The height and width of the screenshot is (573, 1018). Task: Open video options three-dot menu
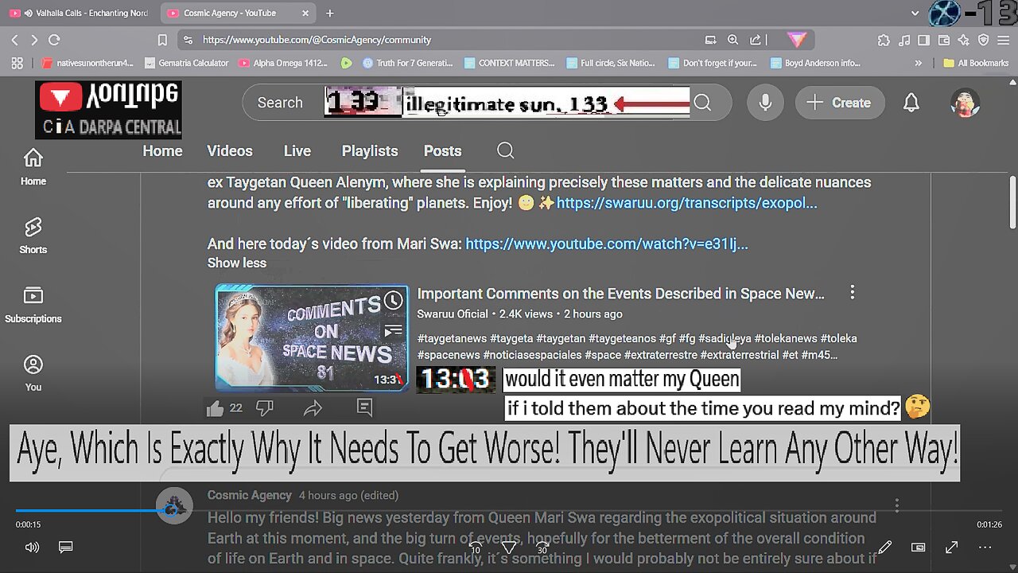852,293
